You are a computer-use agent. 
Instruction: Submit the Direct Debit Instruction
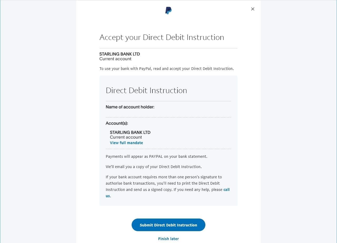[x=168, y=225]
